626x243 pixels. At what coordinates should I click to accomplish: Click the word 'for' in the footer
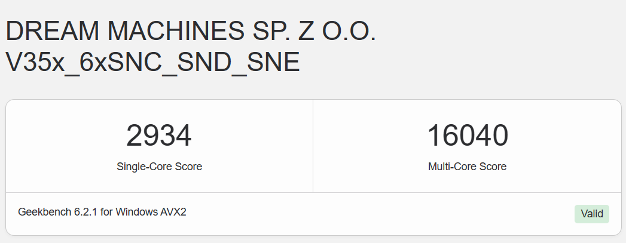[107, 212]
